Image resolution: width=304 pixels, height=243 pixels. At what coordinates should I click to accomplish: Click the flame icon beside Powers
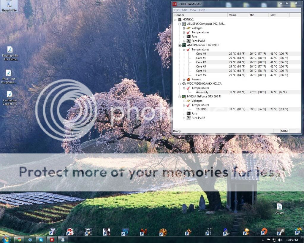point(189,79)
